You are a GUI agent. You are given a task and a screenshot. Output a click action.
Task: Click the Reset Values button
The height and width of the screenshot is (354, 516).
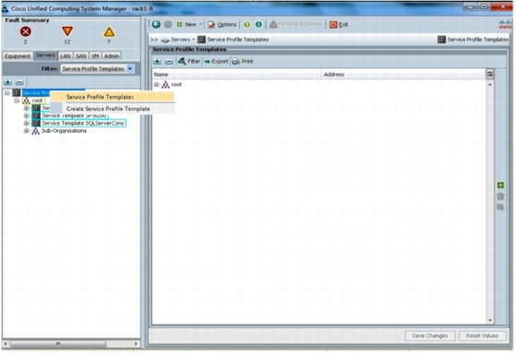(x=482, y=336)
